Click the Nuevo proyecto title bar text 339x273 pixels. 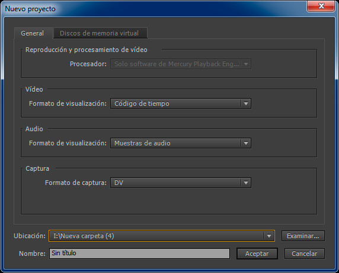(30, 9)
